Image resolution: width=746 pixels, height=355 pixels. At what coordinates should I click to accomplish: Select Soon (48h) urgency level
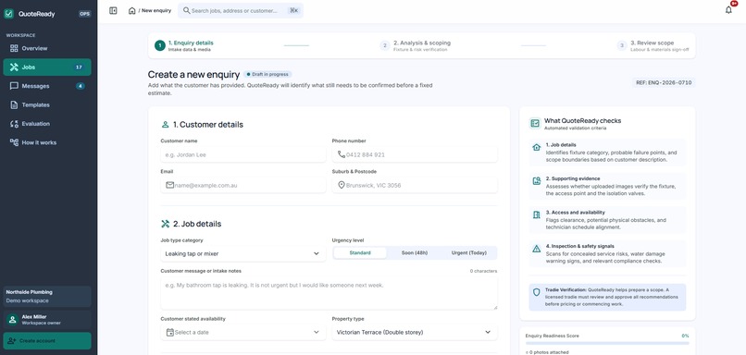[415, 252]
